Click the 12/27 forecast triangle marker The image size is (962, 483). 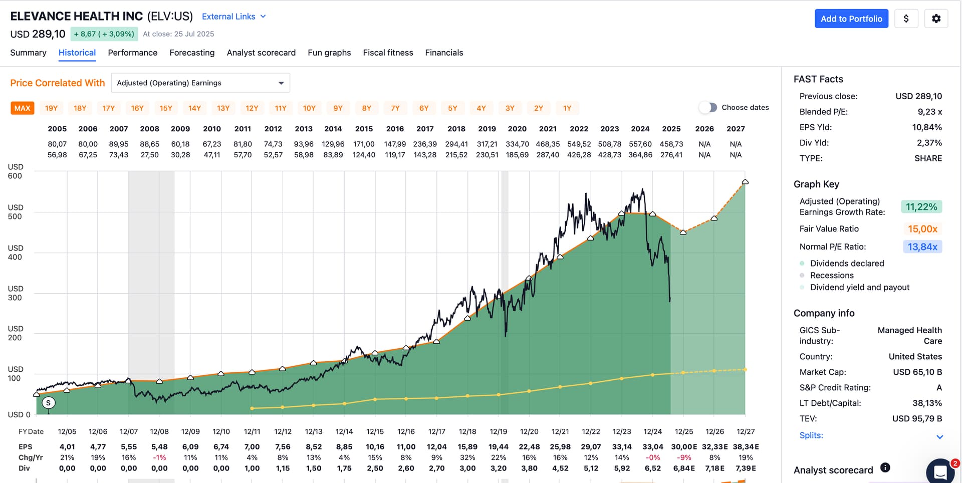[x=745, y=182]
